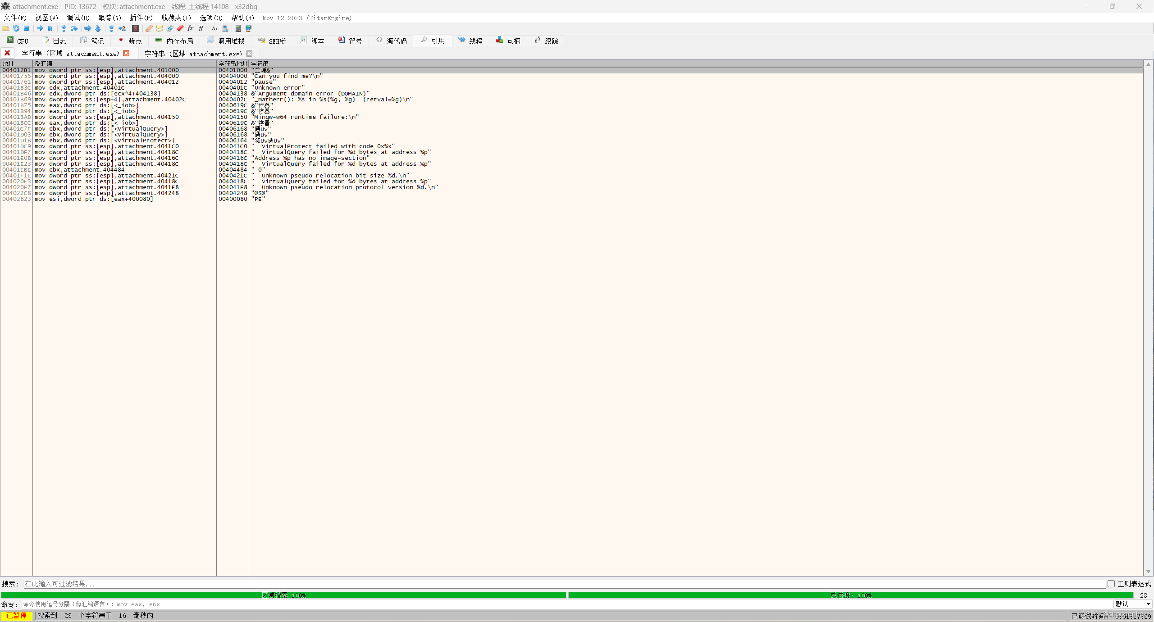This screenshot has width=1154, height=622.
Task: Open the 调试 debug menu
Action: [x=78, y=18]
